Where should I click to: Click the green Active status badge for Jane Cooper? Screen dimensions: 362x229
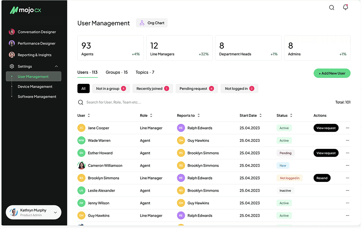[284, 128]
